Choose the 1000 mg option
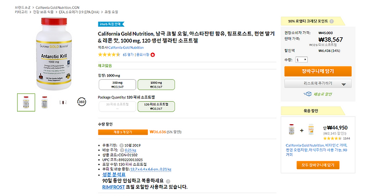The width and height of the screenshot is (377, 196). point(156,84)
